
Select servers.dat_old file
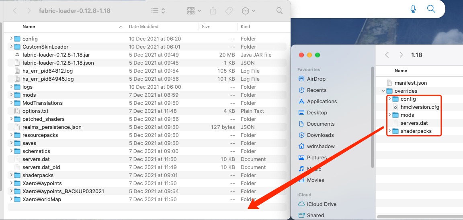pos(41,167)
